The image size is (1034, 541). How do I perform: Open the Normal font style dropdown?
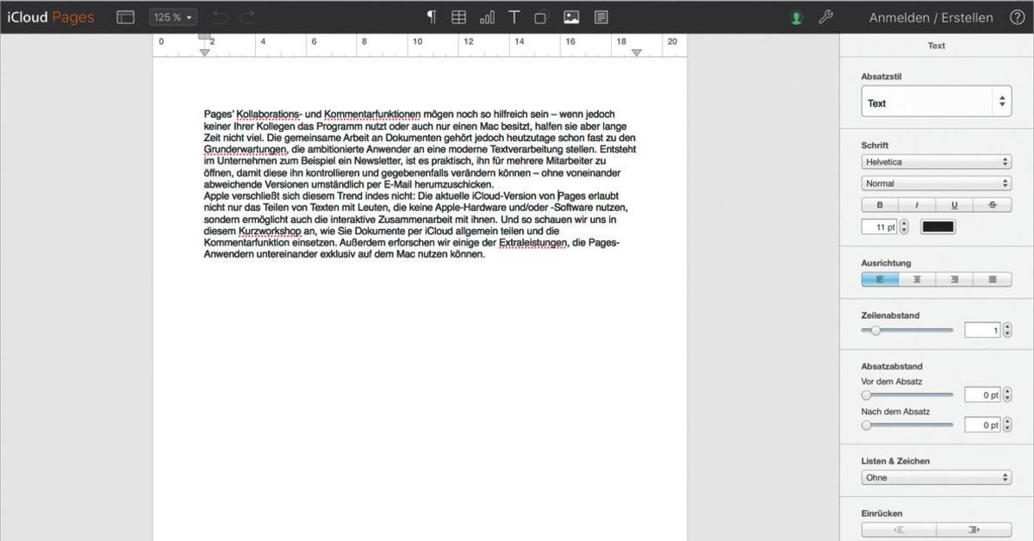pyautogui.click(x=936, y=183)
